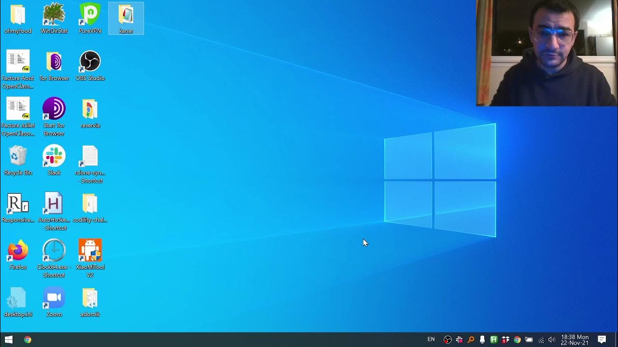Open the ohmyfood folder icon
Screen dimensions: 618x347
(18, 18)
